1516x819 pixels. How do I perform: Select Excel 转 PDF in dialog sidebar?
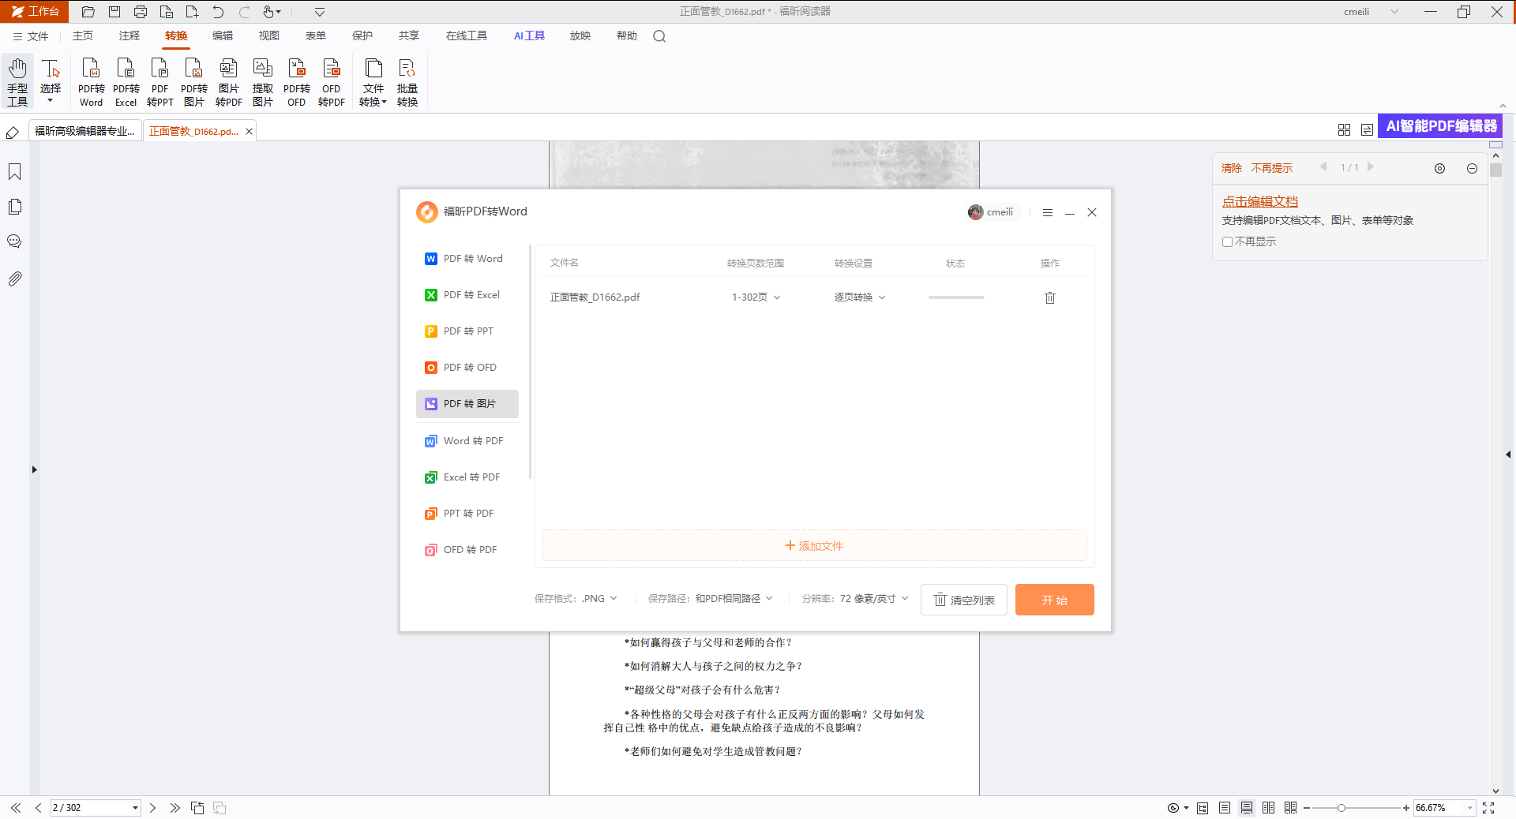click(467, 477)
